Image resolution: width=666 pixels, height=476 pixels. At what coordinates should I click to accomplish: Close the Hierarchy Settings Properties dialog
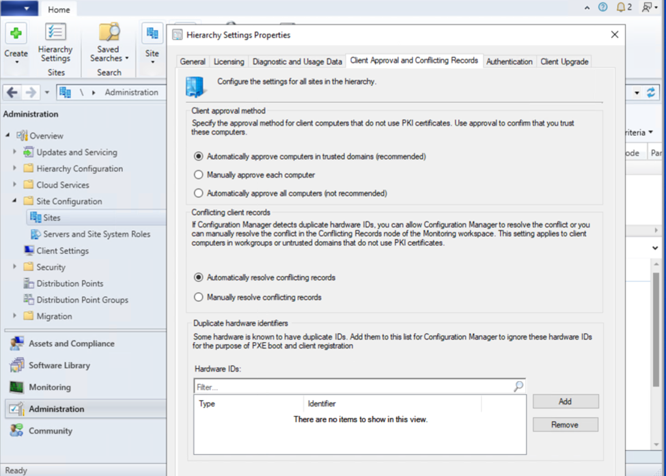(614, 35)
